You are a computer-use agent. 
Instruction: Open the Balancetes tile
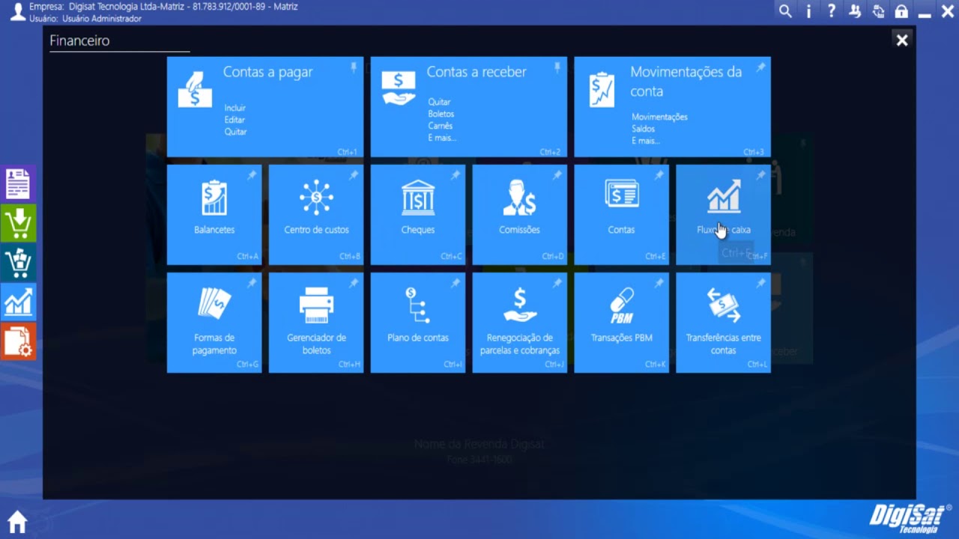coord(214,215)
